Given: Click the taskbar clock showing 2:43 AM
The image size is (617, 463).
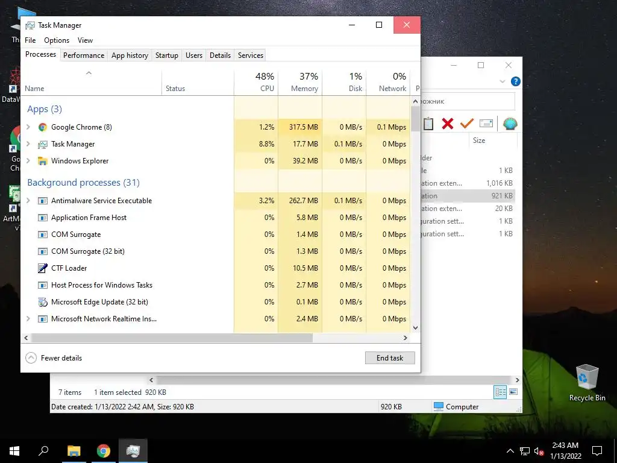Looking at the screenshot, I should click(x=565, y=451).
